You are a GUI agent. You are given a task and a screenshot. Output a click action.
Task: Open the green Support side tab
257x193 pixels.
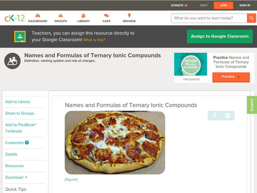pos(252,105)
